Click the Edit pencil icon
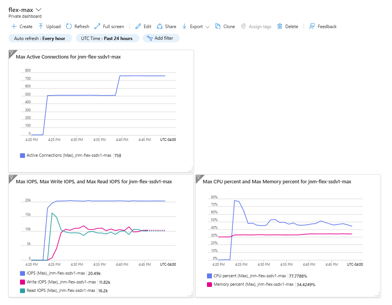392x305 pixels. coord(138,26)
